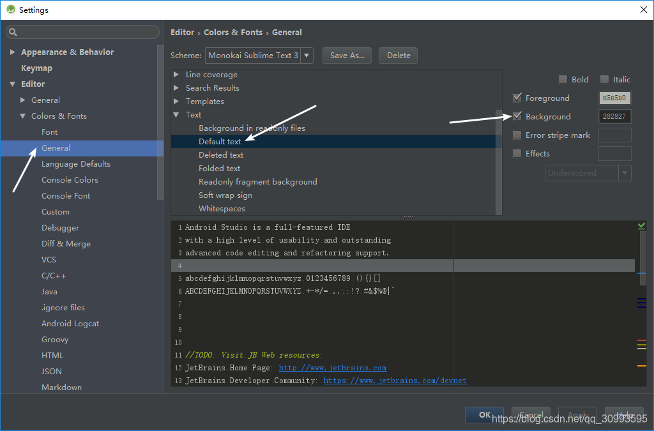Collapse the Text group
The height and width of the screenshot is (431, 654).
(x=176, y=115)
